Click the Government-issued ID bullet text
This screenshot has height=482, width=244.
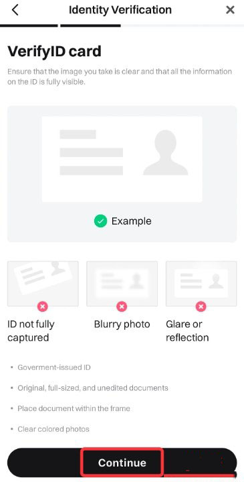(x=54, y=367)
